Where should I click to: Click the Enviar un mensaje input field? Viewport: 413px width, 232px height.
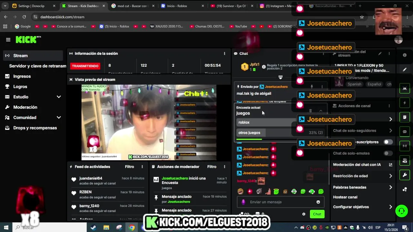pos(281,202)
